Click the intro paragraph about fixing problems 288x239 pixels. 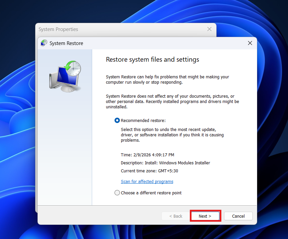[x=167, y=79]
